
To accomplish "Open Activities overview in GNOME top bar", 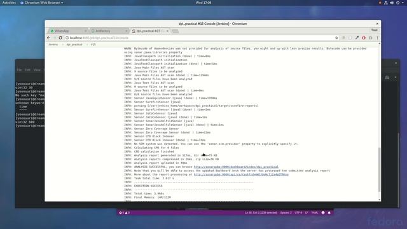I will tap(9, 3).
